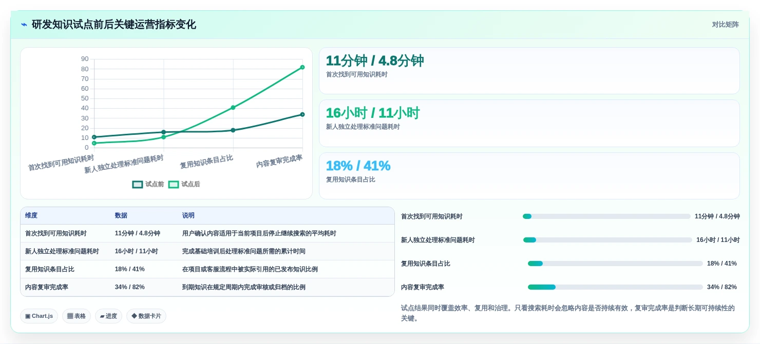Image resolution: width=760 pixels, height=344 pixels.
Task: Click the title 研发知识试点前后关键运营指标变化
Action: pos(114,25)
